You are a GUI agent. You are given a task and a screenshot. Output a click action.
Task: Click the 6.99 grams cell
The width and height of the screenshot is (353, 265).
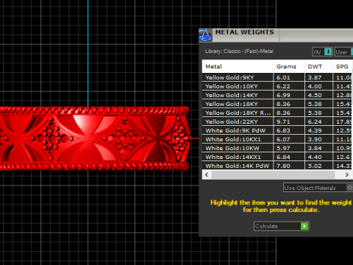pyautogui.click(x=289, y=95)
